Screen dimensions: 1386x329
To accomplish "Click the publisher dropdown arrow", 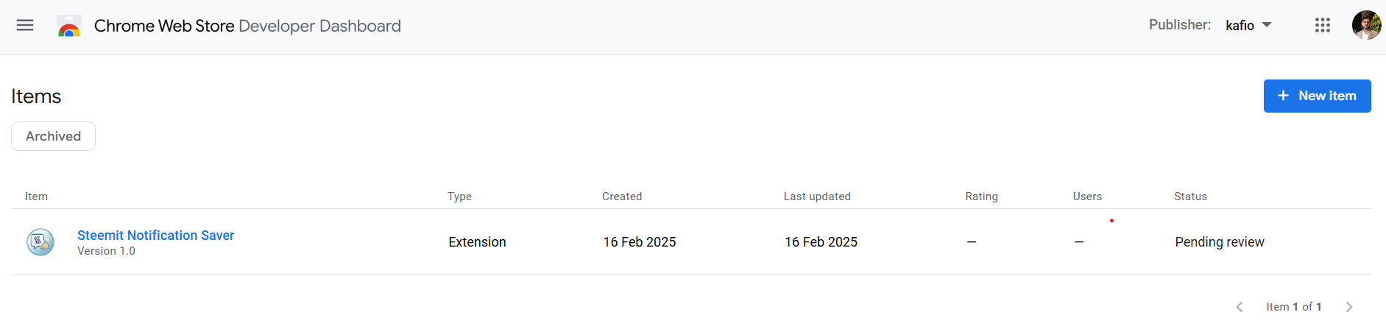I will [x=1267, y=25].
